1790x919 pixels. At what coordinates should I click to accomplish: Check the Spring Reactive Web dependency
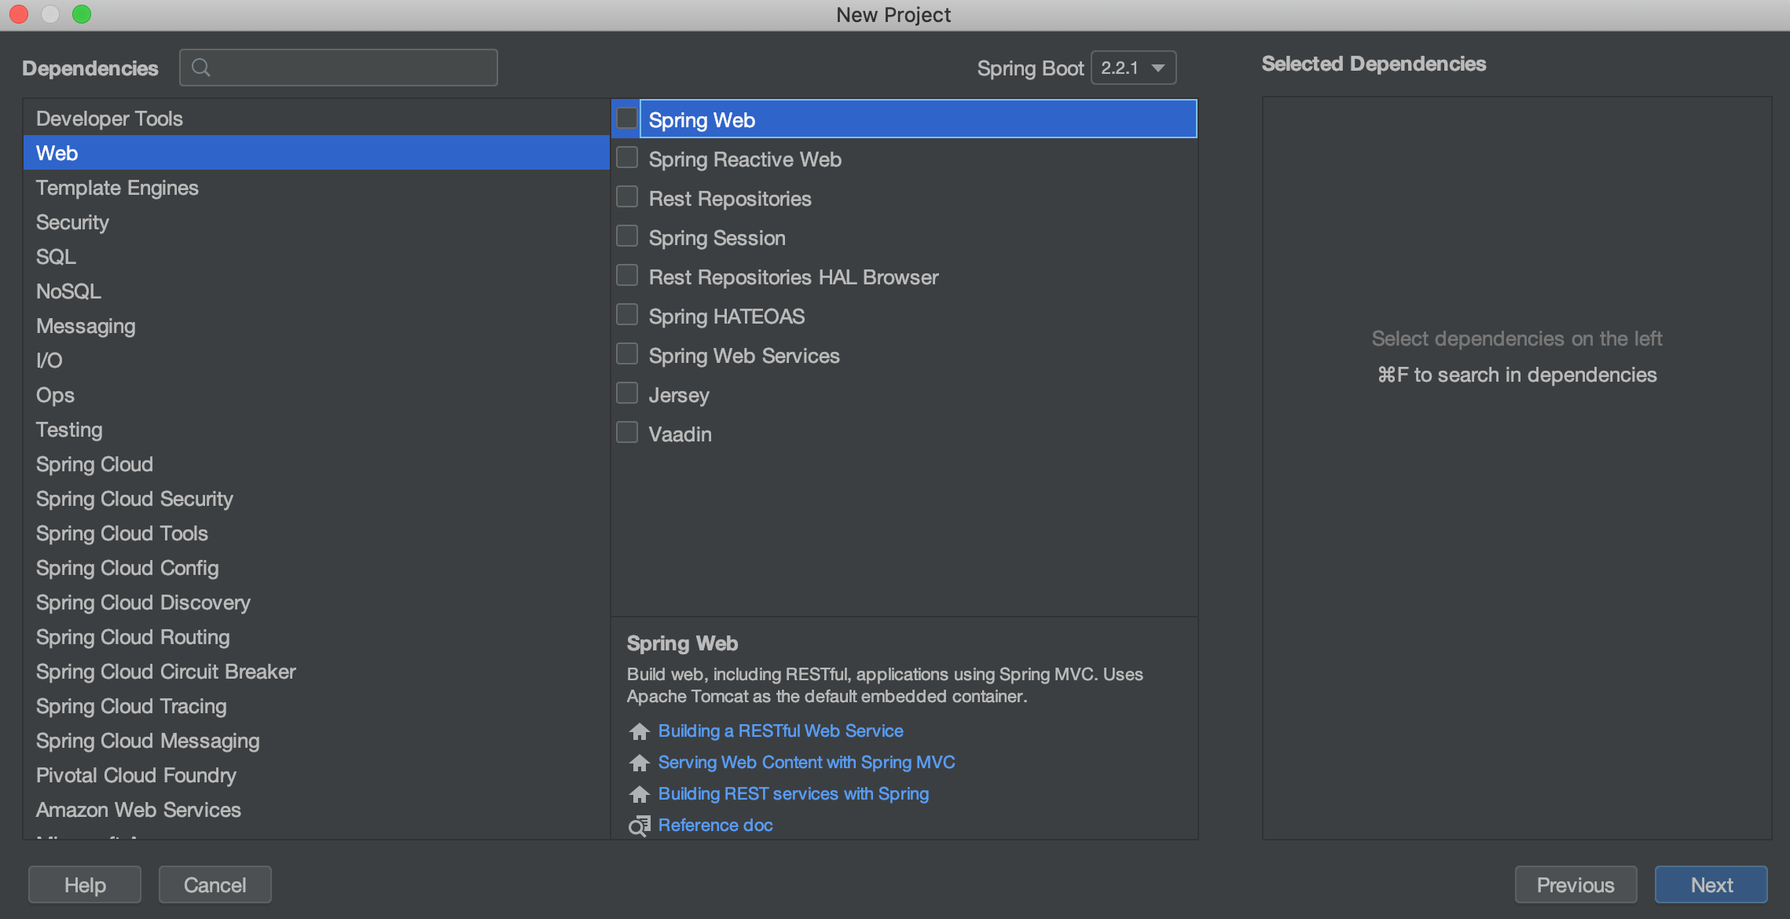(627, 158)
